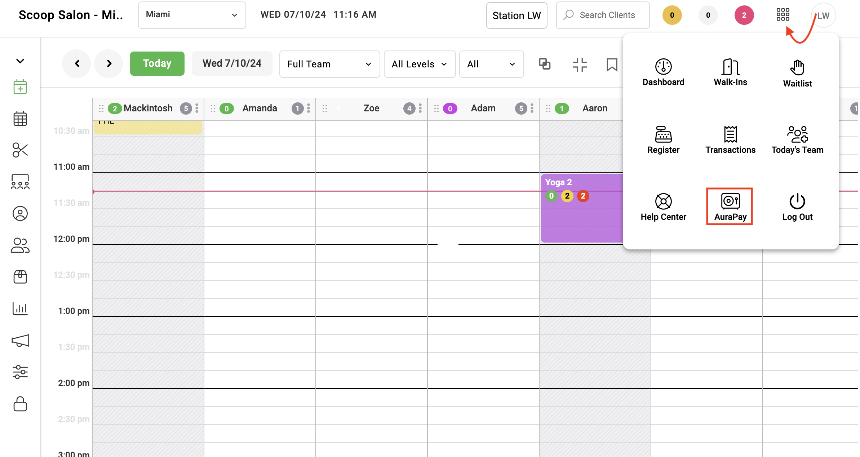Click the green 1 badge beside Aaron
860x457 pixels.
click(x=562, y=108)
